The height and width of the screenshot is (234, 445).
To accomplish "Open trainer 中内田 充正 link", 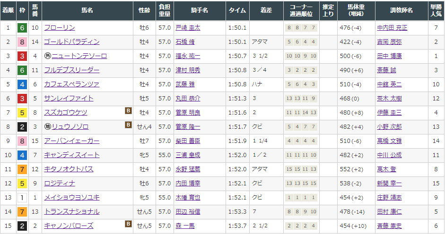I will tap(392, 28).
